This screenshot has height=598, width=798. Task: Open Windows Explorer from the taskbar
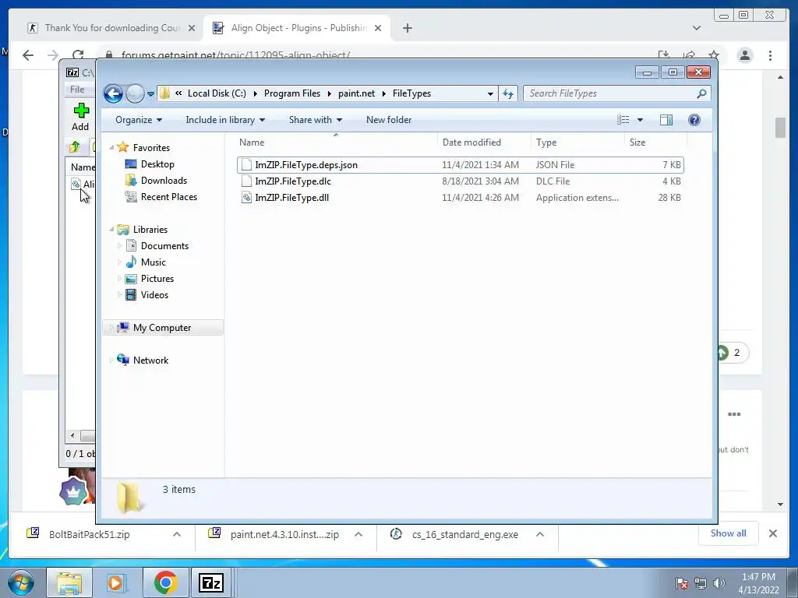(69, 582)
